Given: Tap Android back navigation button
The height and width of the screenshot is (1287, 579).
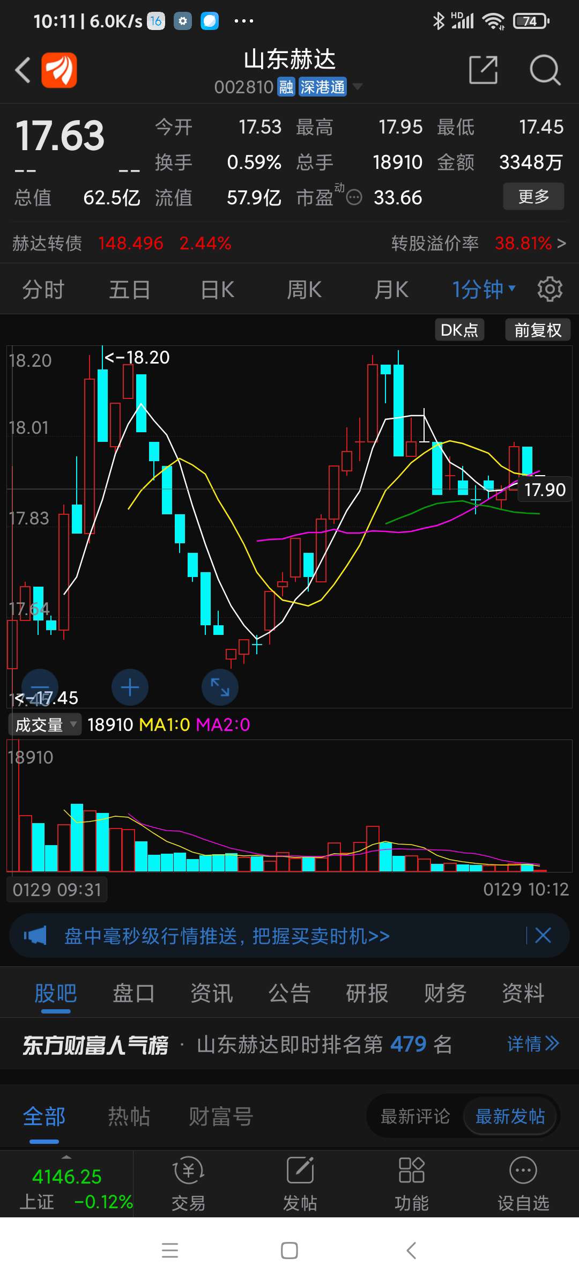Looking at the screenshot, I should click(x=411, y=1251).
